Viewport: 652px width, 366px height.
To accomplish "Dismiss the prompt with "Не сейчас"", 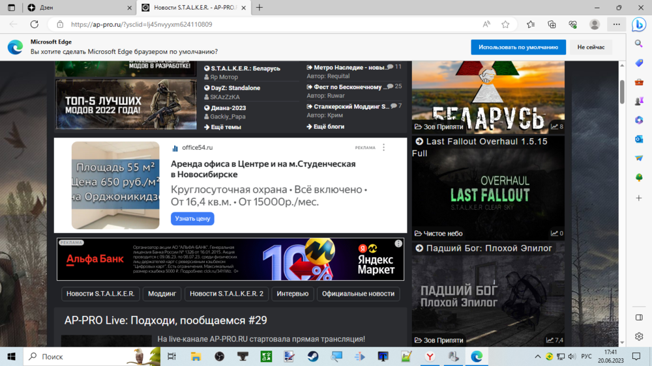I will point(590,47).
